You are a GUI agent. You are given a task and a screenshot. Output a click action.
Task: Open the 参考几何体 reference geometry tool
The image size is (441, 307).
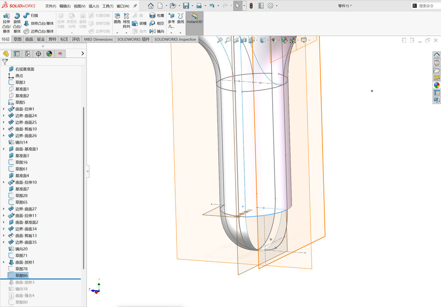coord(171,21)
